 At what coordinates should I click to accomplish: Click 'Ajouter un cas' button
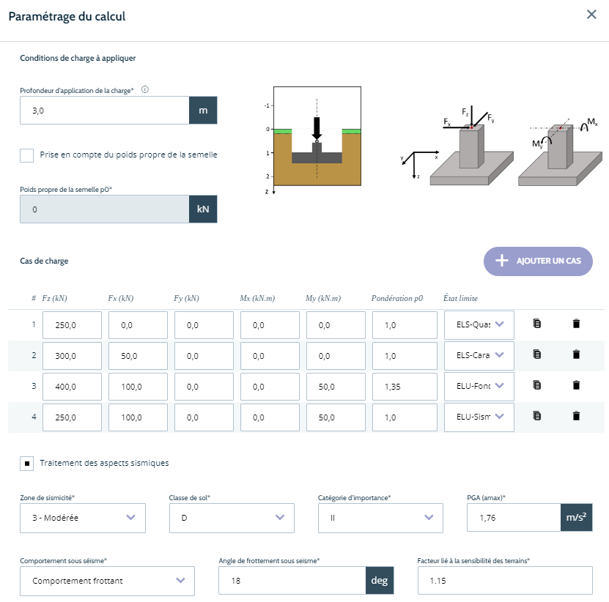click(538, 261)
